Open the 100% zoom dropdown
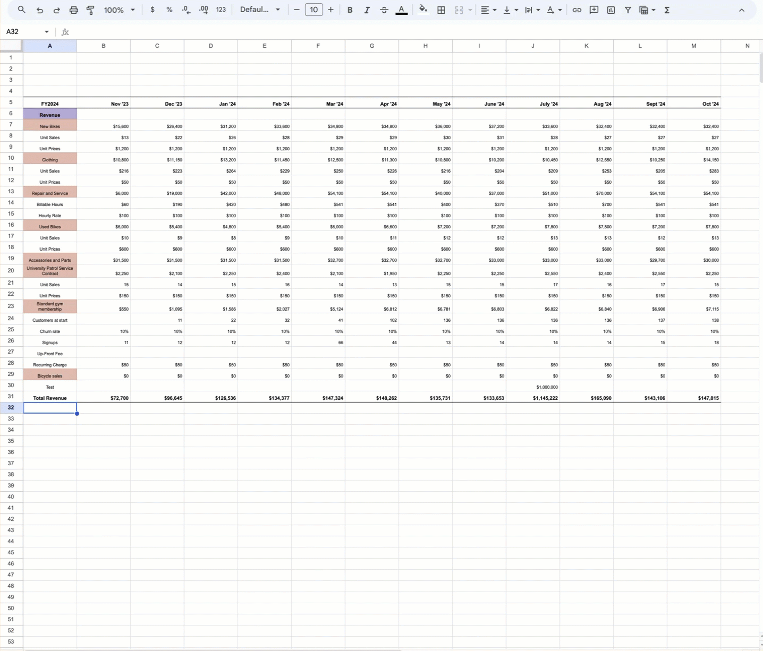The width and height of the screenshot is (763, 651). coord(120,10)
